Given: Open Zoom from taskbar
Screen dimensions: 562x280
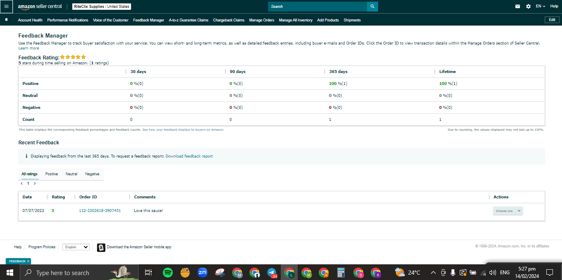Looking at the screenshot, I should [x=202, y=273].
